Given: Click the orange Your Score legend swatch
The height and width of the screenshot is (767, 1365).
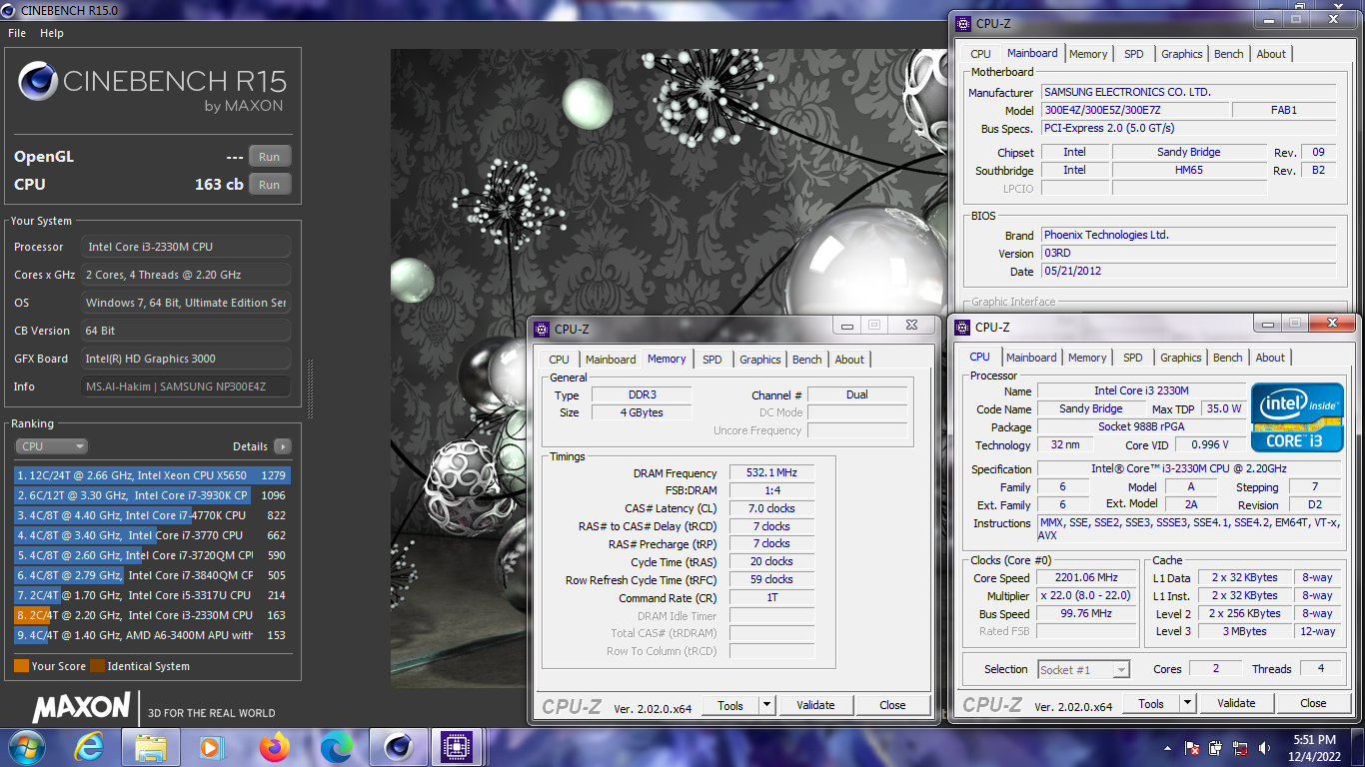Looking at the screenshot, I should (x=21, y=666).
